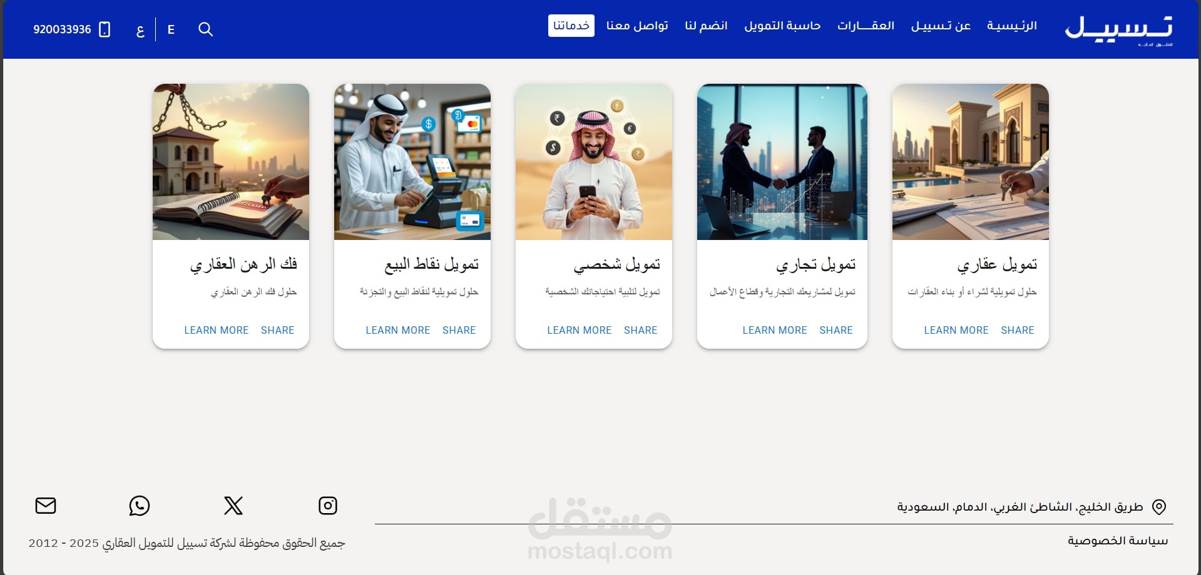Go to حاسبة التمويل in the navigation
The height and width of the screenshot is (575, 1201).
click(782, 26)
